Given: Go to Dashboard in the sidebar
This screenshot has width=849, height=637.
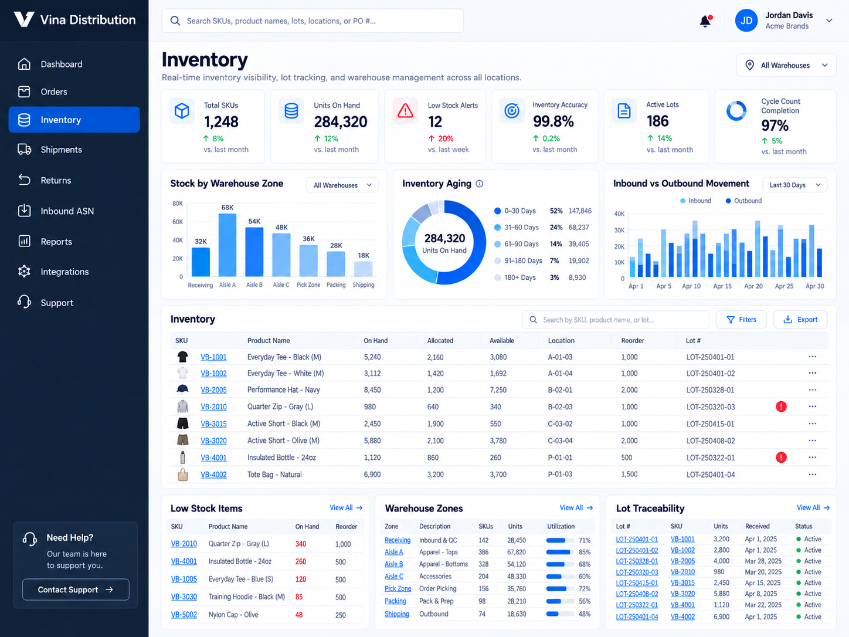Looking at the screenshot, I should (74, 64).
